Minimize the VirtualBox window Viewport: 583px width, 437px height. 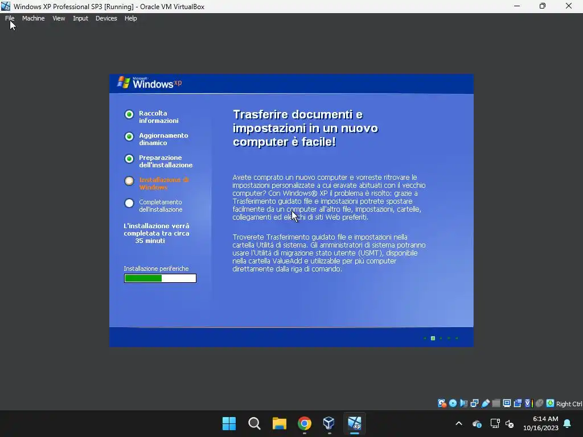[x=517, y=6]
